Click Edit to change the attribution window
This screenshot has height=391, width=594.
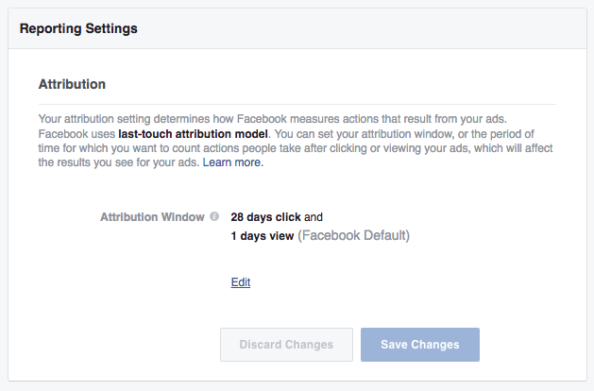click(x=241, y=282)
